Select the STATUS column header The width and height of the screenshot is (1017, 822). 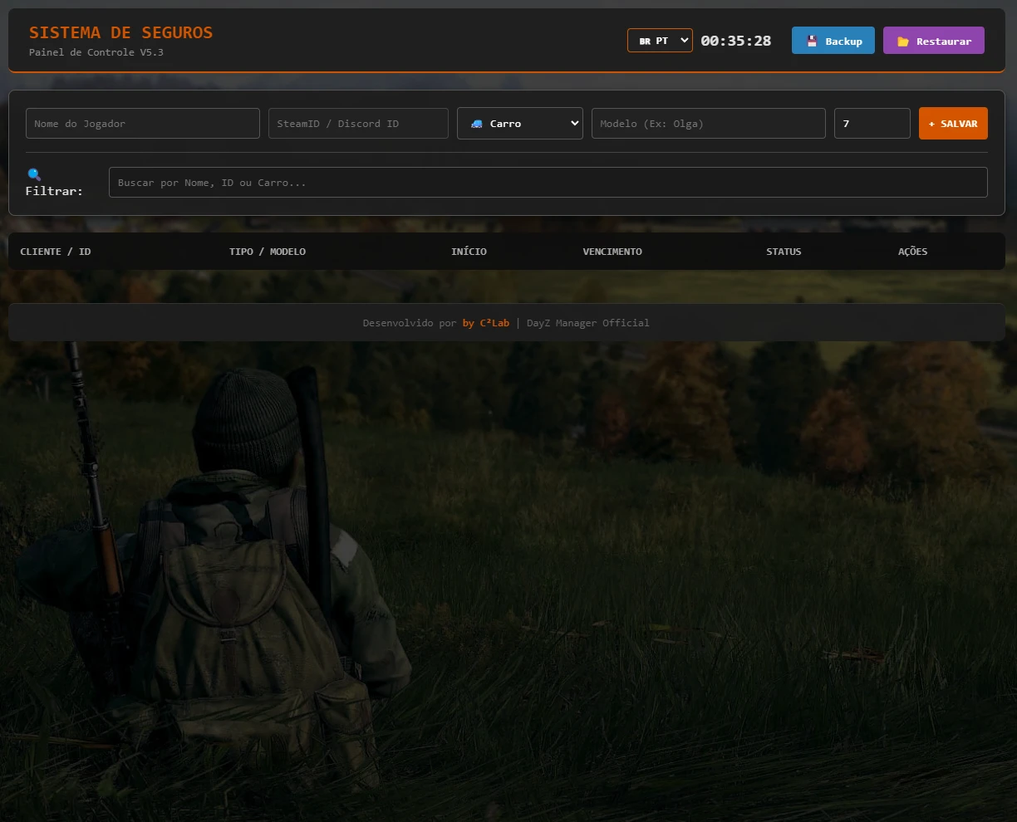pyautogui.click(x=784, y=251)
